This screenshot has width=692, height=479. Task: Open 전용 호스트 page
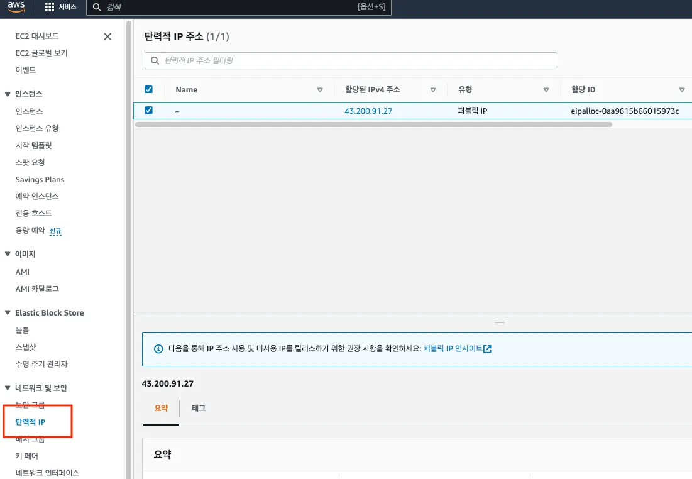(33, 213)
